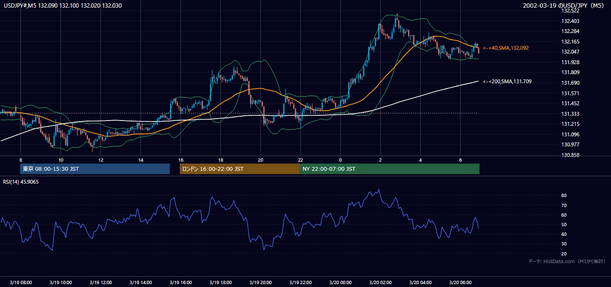Screen dimensions: 611x287
Task: Click price axis label 132.284
Action: click(571, 31)
